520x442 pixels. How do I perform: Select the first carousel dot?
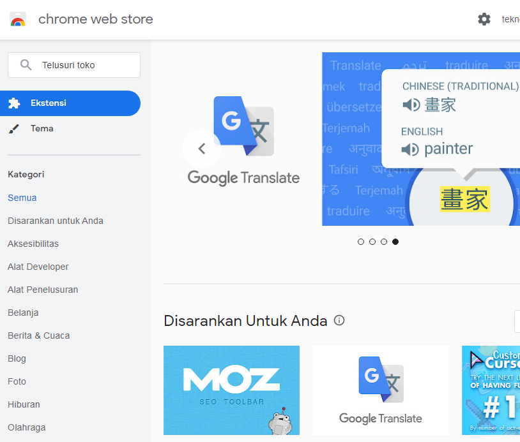click(x=361, y=242)
